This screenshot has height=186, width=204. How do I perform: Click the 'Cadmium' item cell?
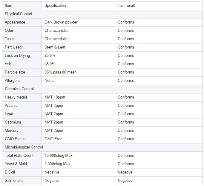tap(13, 122)
